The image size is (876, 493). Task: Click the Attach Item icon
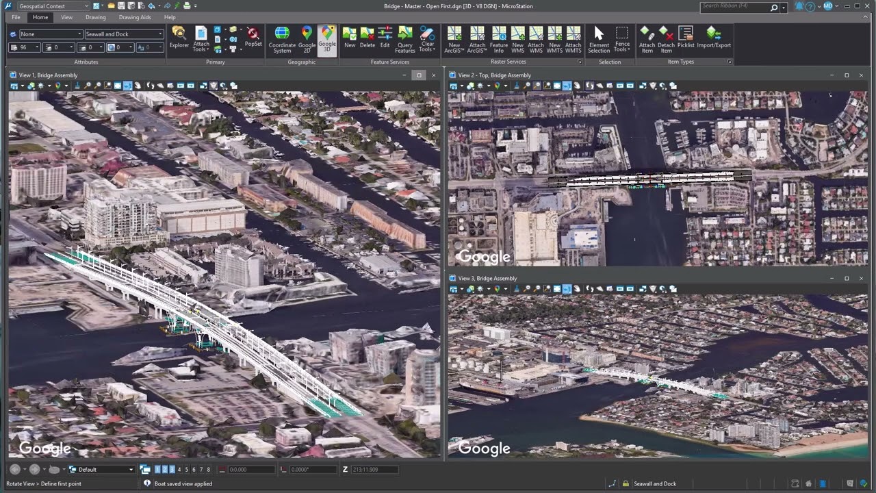click(647, 40)
